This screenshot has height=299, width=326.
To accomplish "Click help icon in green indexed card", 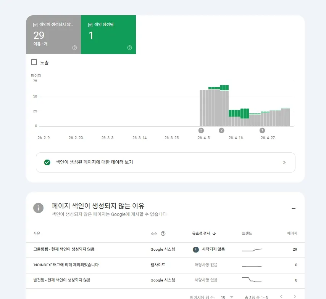I will [x=129, y=48].
